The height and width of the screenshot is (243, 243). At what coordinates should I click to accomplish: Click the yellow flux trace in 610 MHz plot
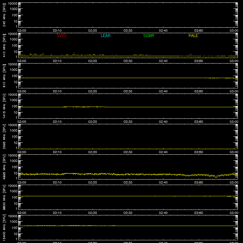click(x=128, y=78)
